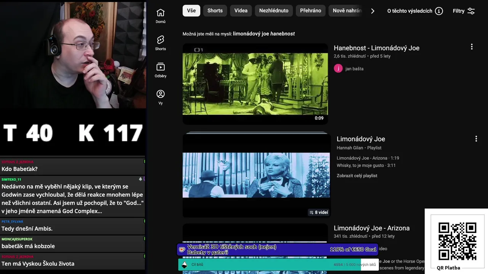Play playlist track Whisky, to je moje gusto

click(x=366, y=166)
